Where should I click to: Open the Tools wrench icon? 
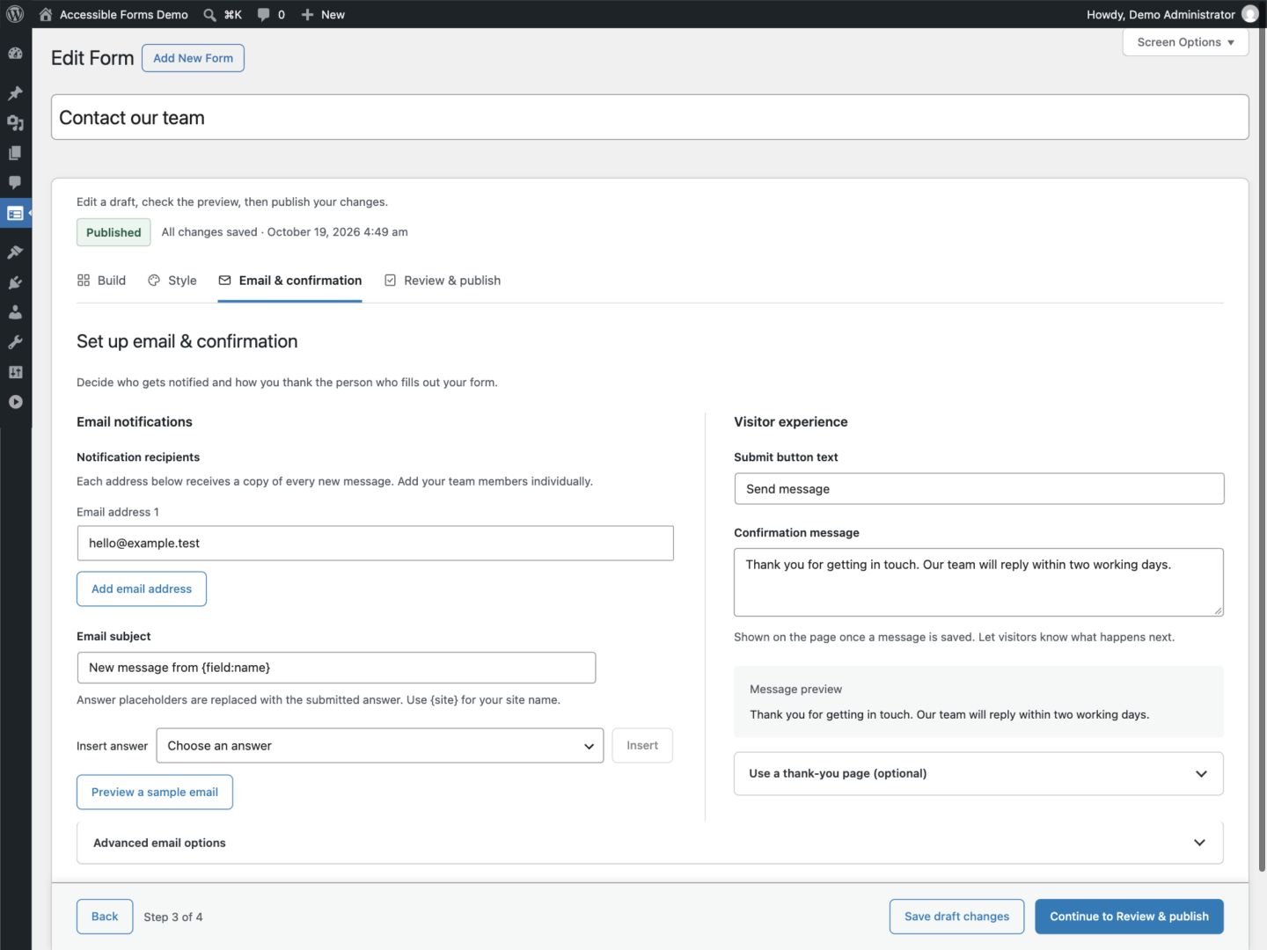15,342
